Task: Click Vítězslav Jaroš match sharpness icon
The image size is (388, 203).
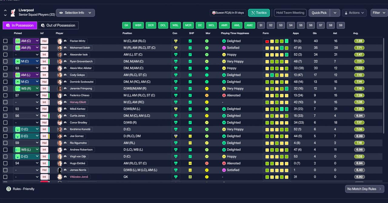Action: click(190, 177)
